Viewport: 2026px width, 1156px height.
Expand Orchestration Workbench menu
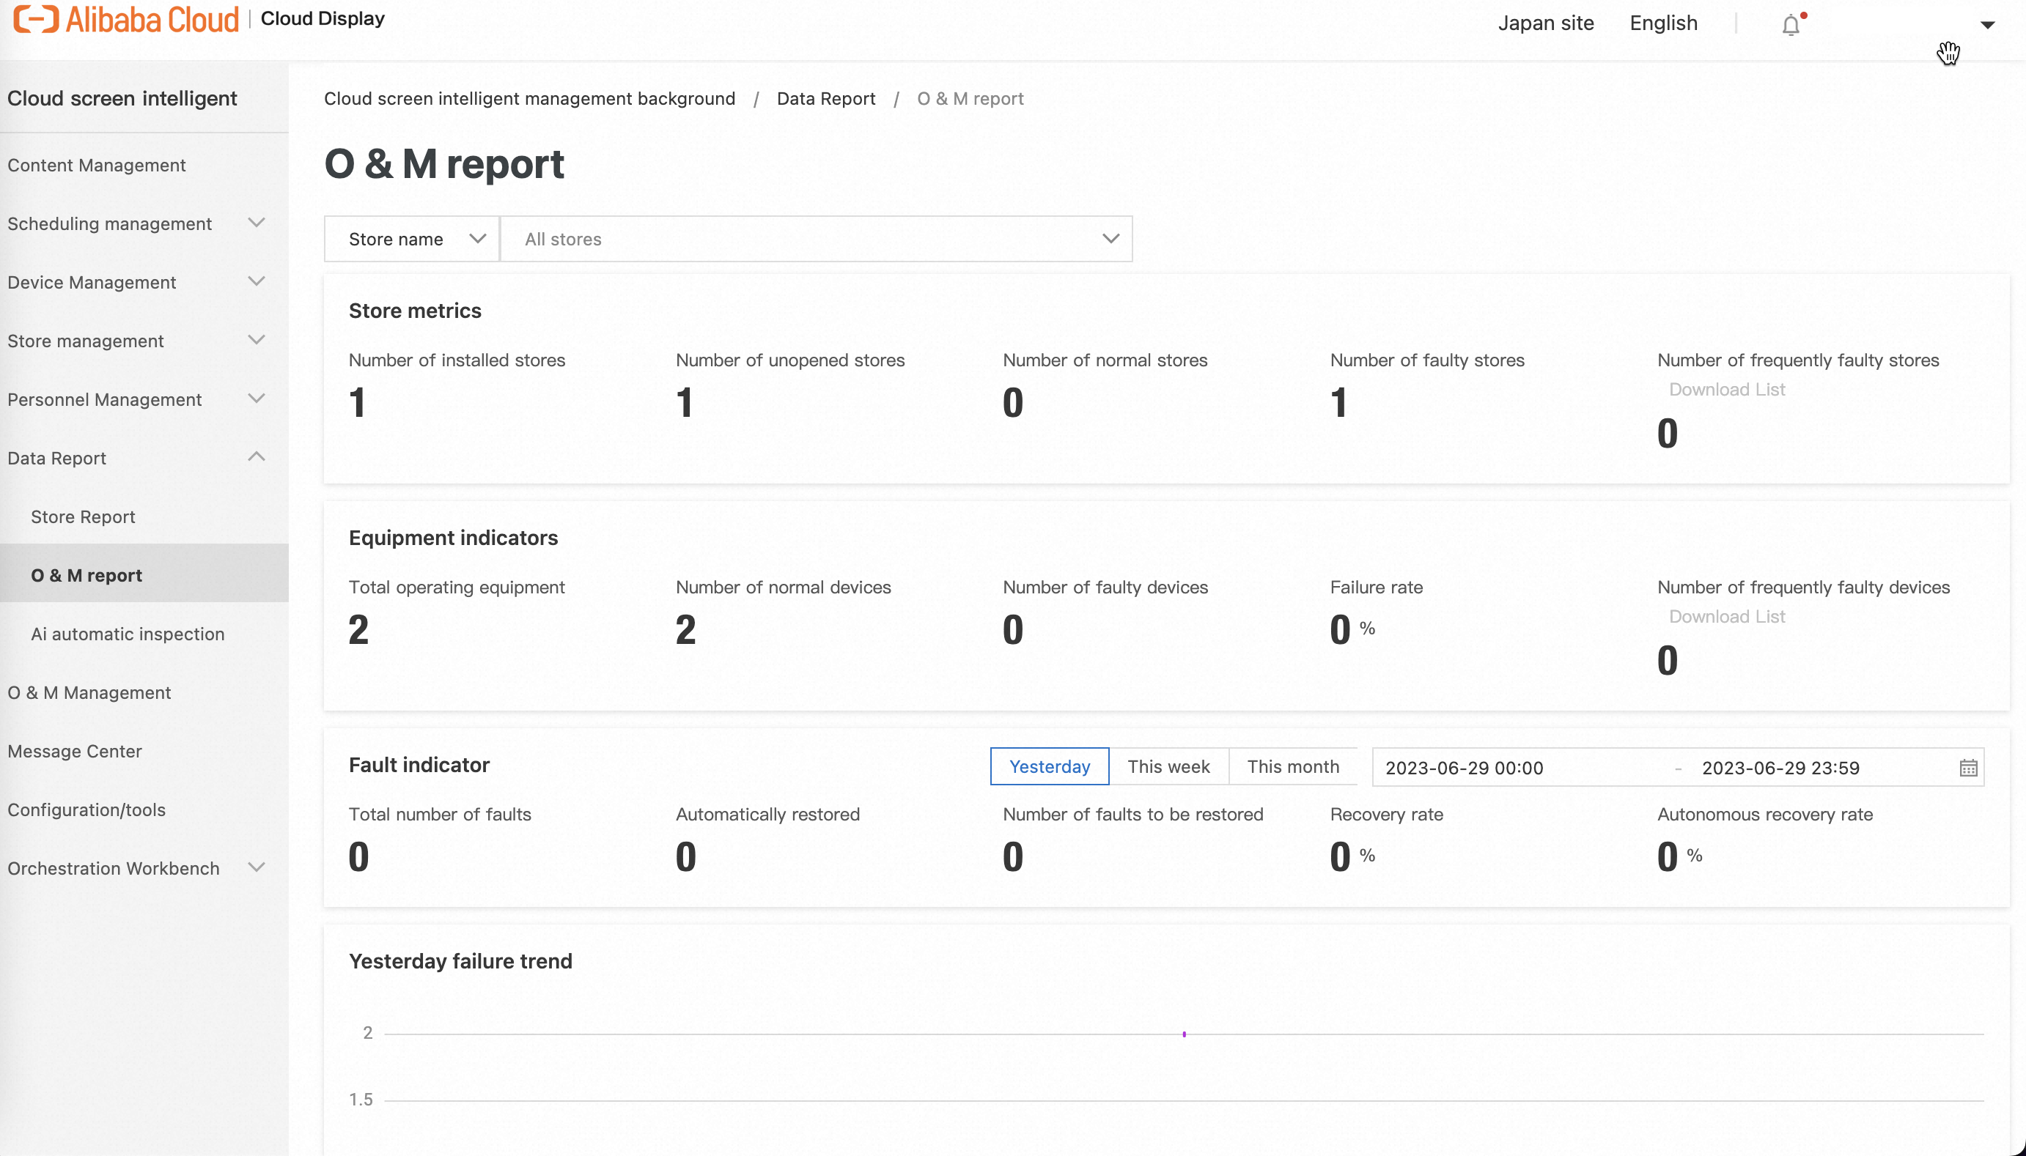click(144, 869)
